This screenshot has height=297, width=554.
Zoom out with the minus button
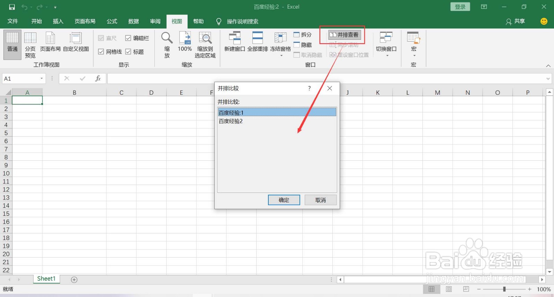tap(479, 289)
